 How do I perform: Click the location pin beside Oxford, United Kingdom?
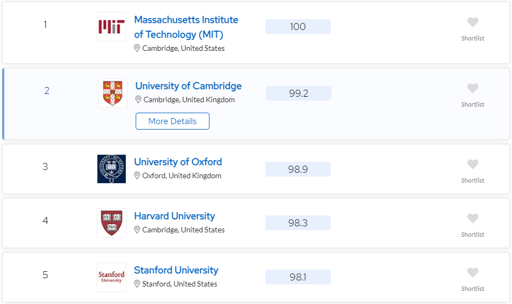point(137,176)
